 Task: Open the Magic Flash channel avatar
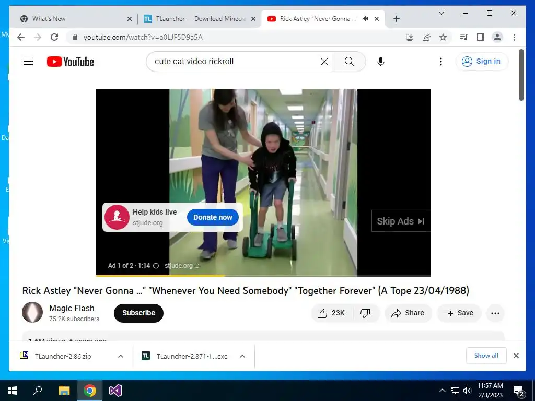tap(32, 312)
